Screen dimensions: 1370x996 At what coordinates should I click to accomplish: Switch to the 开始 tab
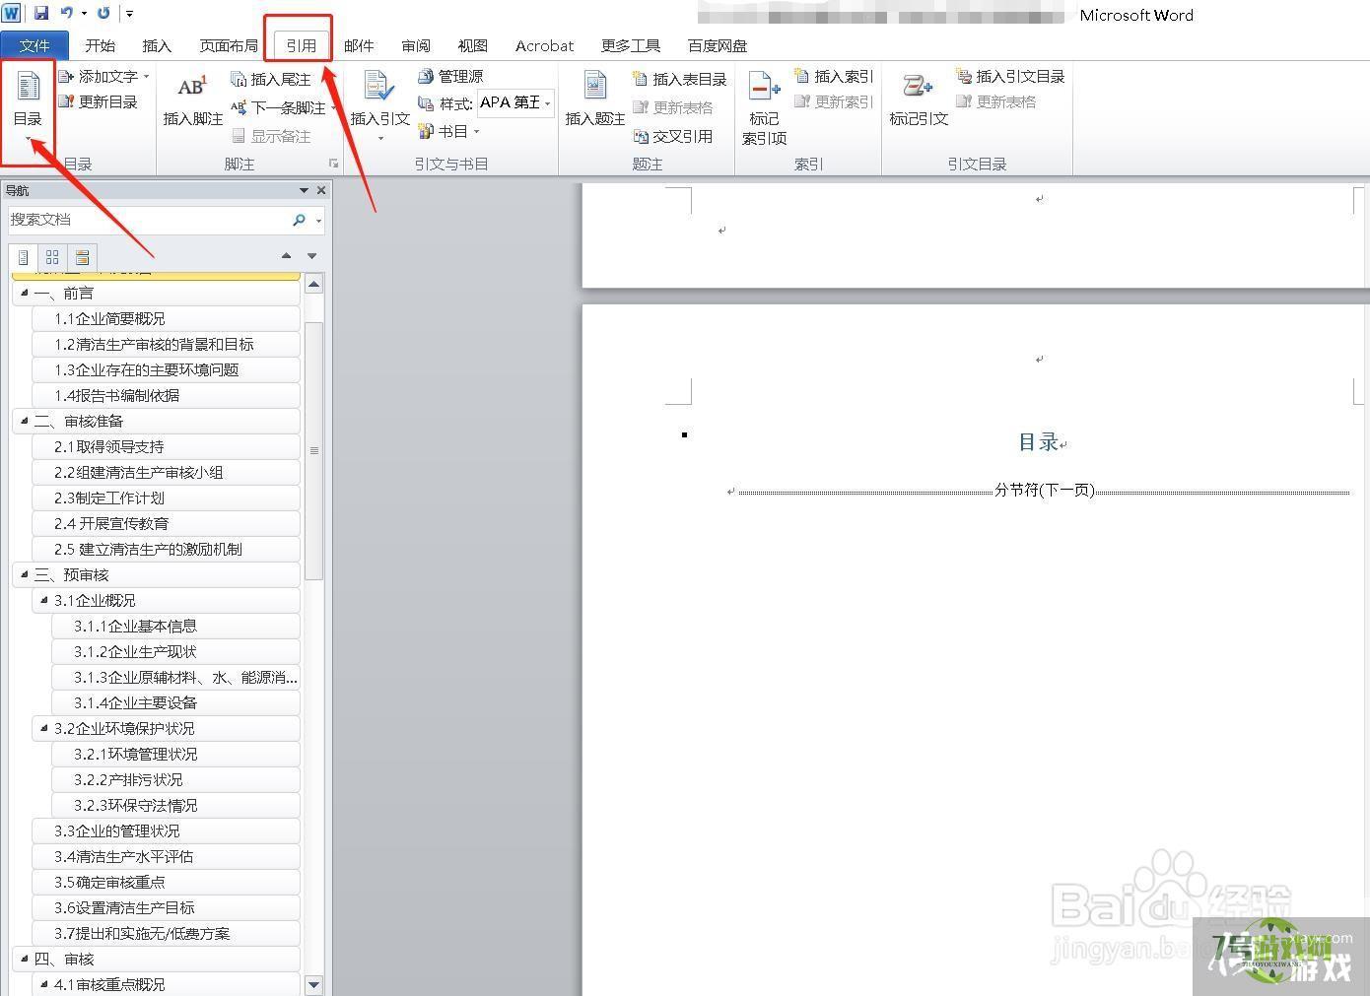click(100, 45)
